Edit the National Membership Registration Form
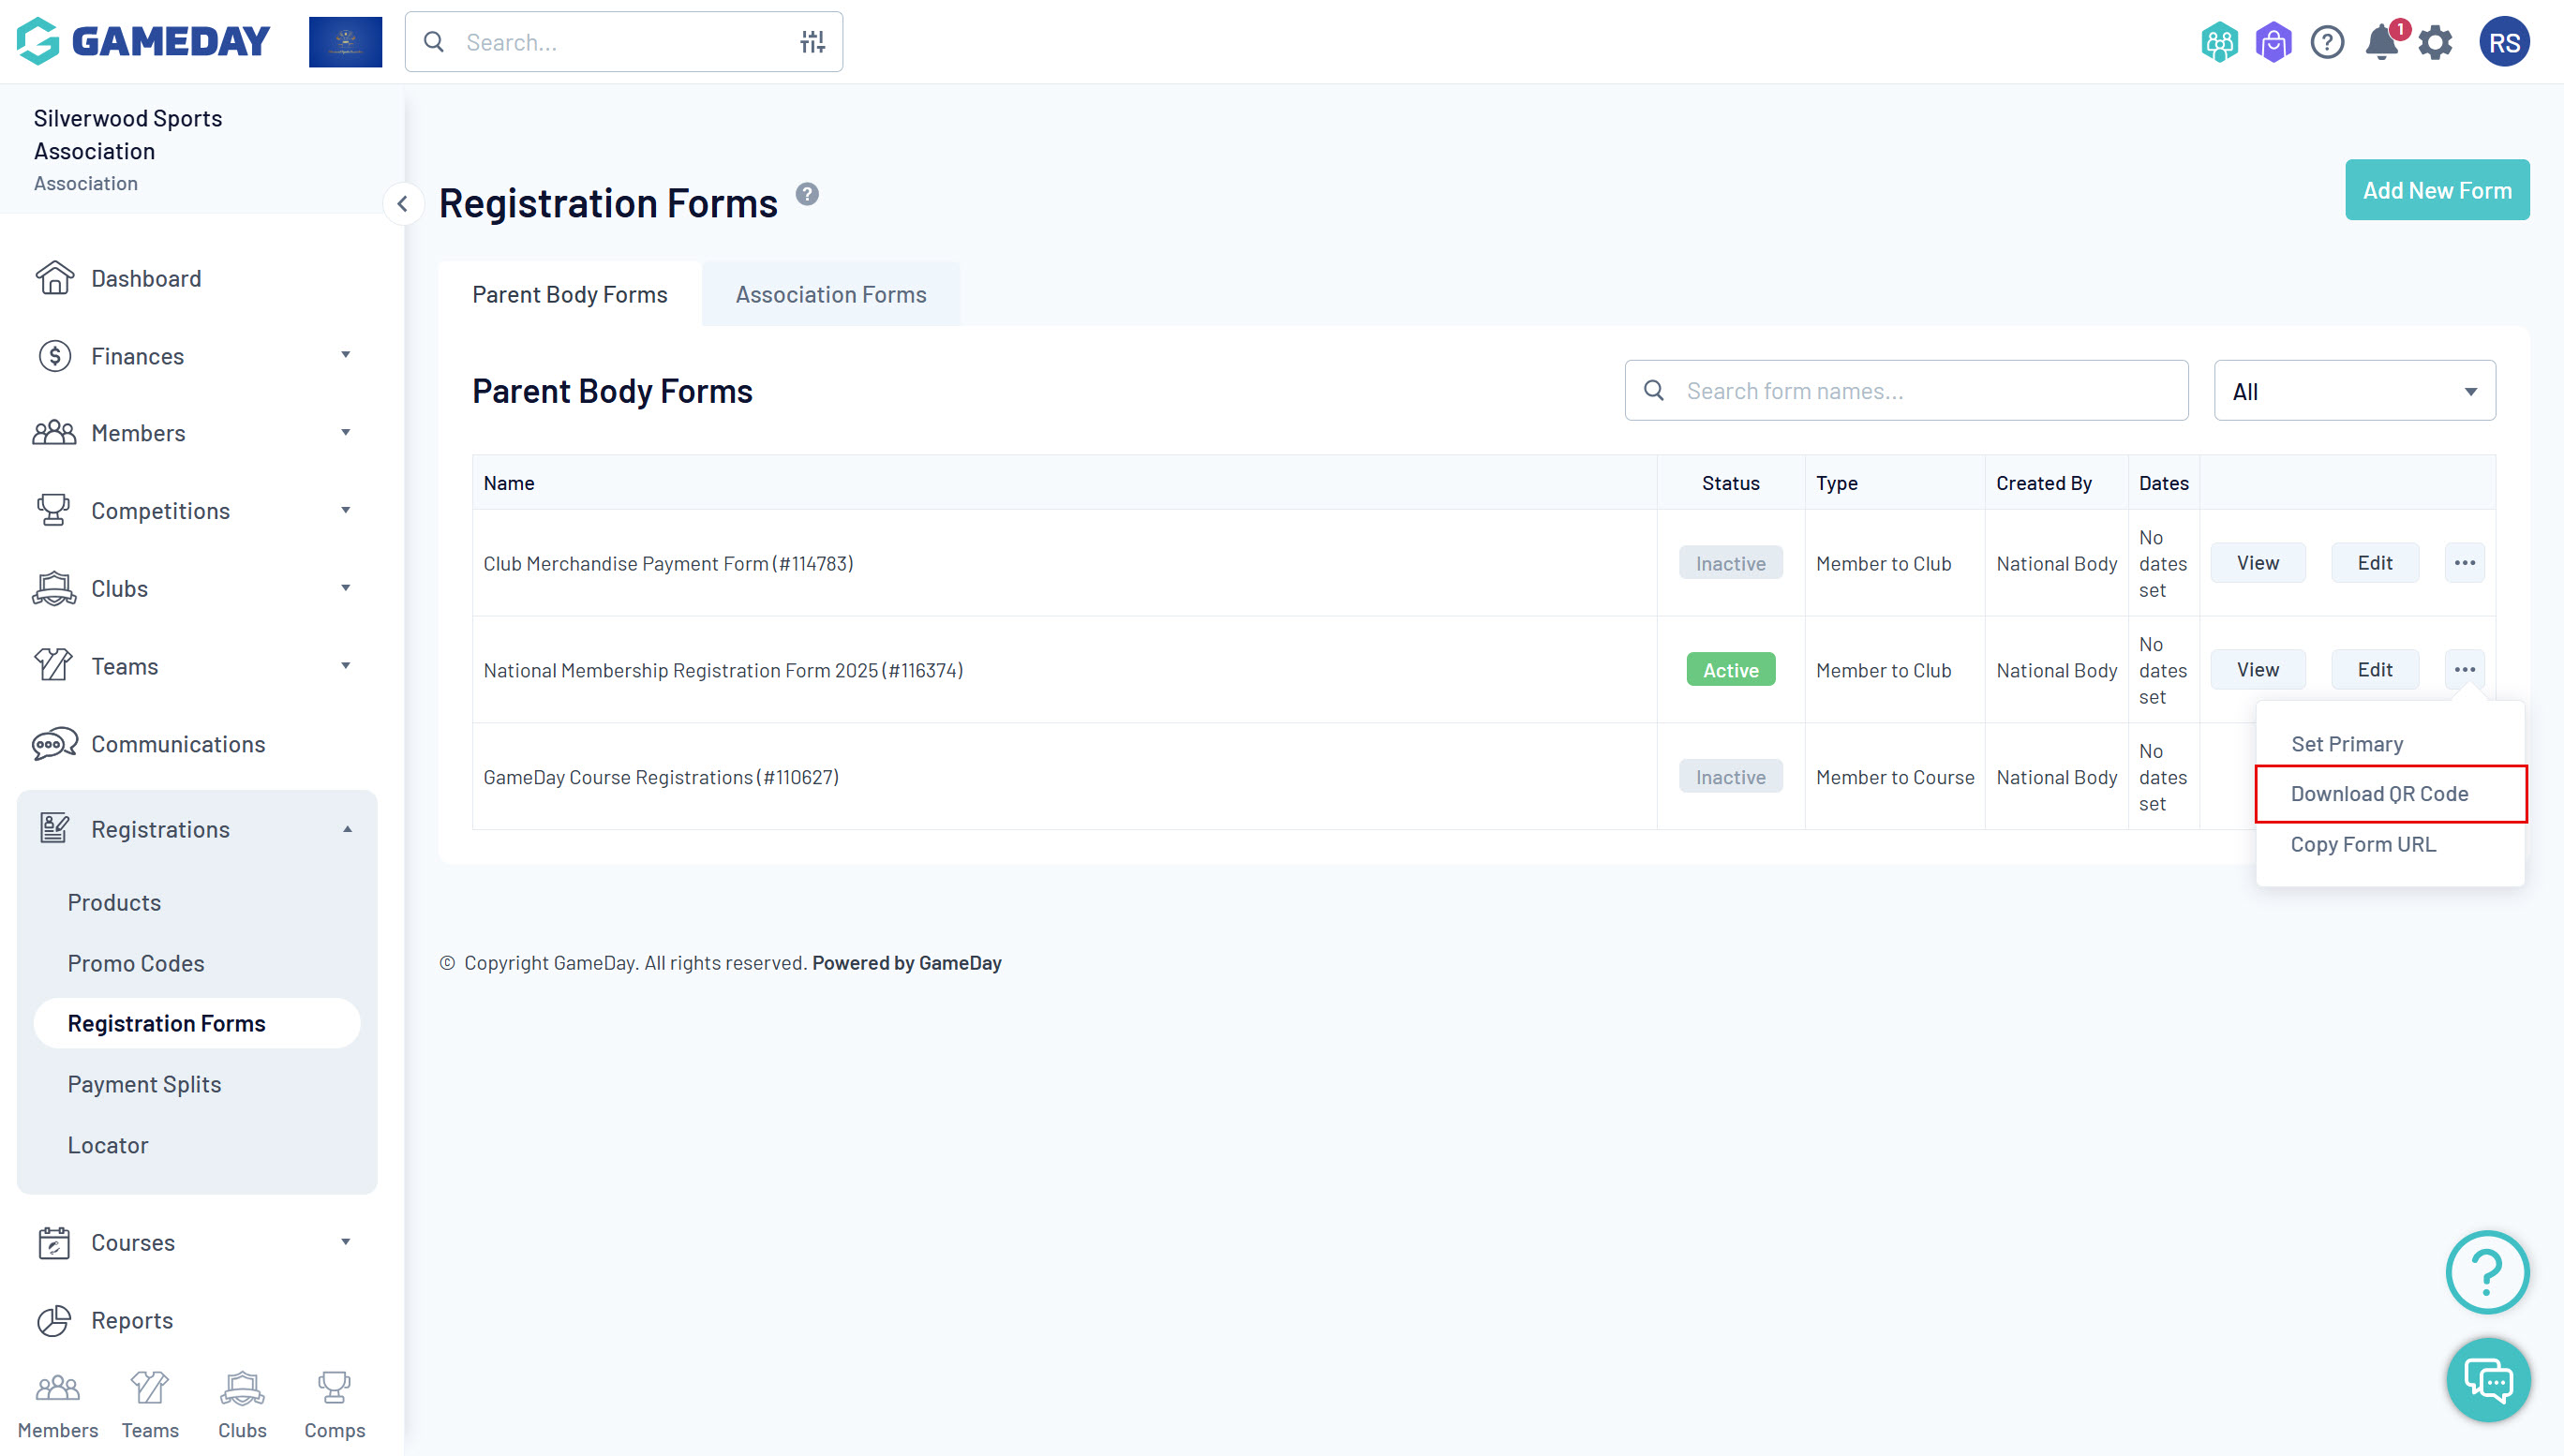2564x1456 pixels. point(2374,670)
